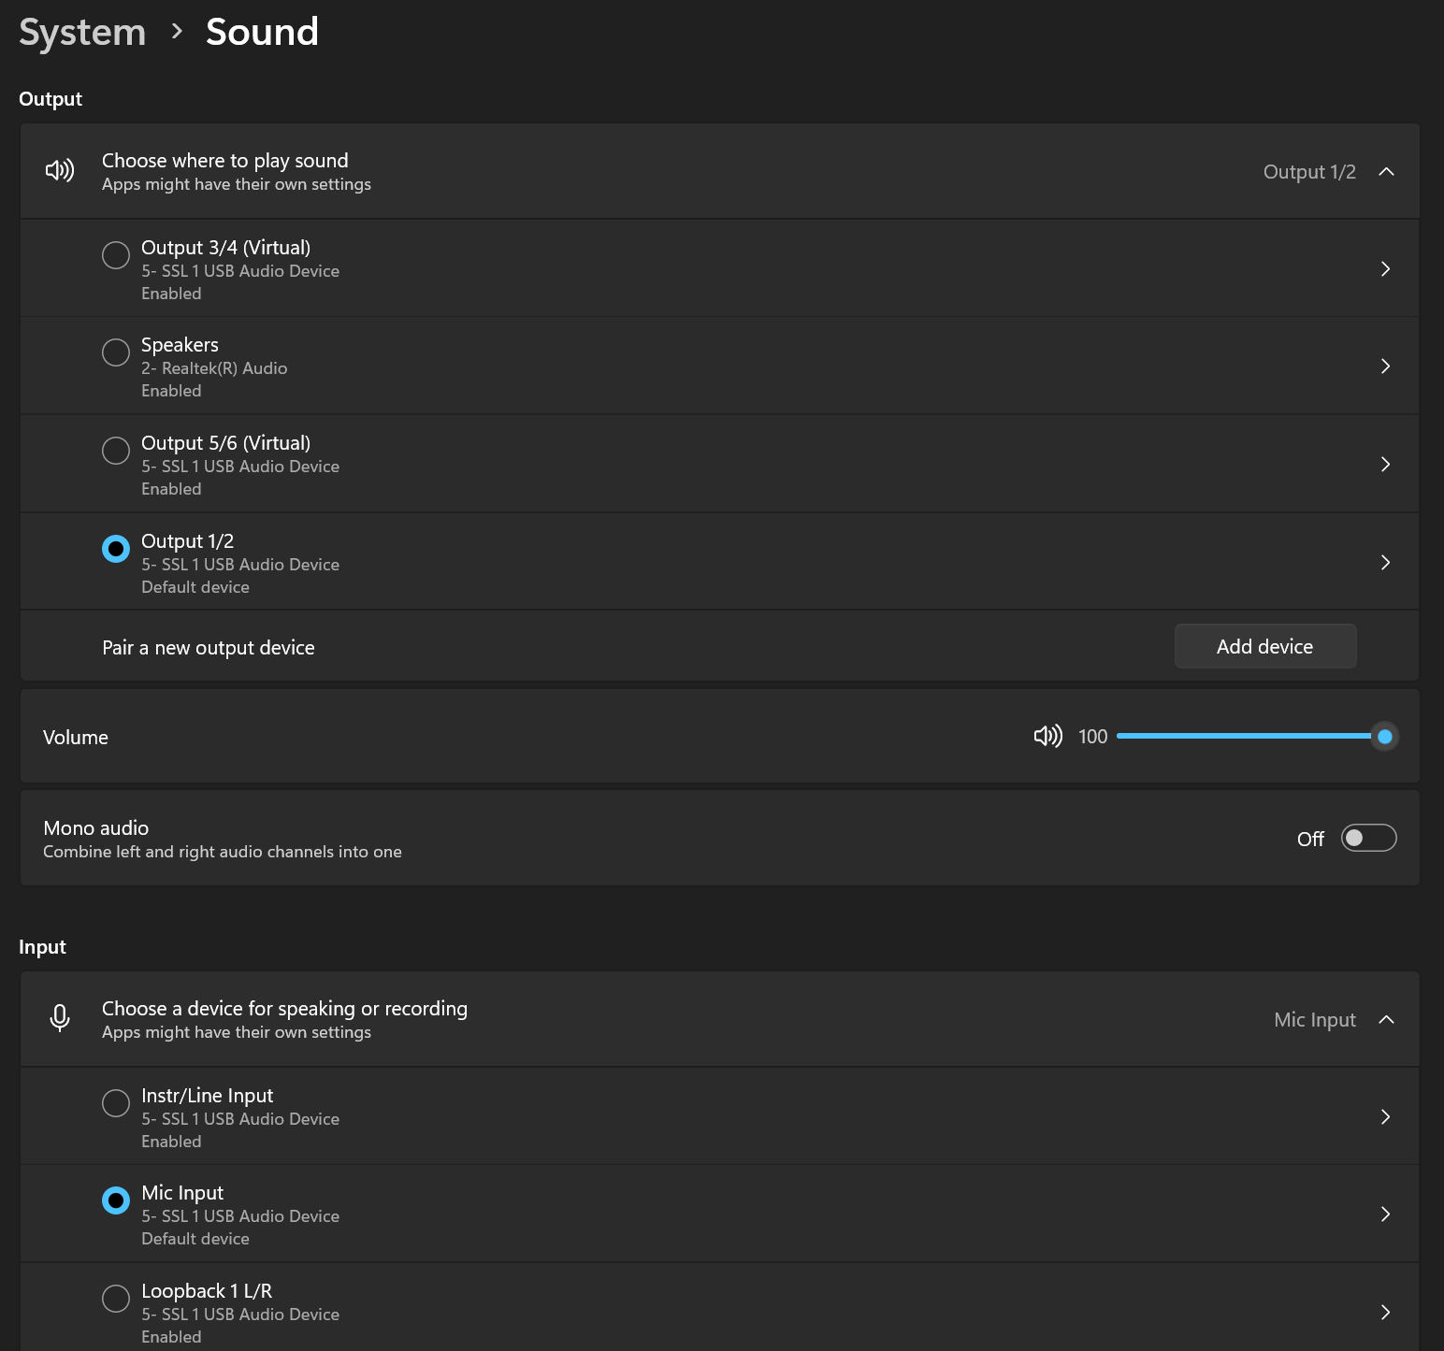The height and width of the screenshot is (1351, 1444).
Task: Click the speaker icon beside Choose where to play sound
Action: click(60, 170)
